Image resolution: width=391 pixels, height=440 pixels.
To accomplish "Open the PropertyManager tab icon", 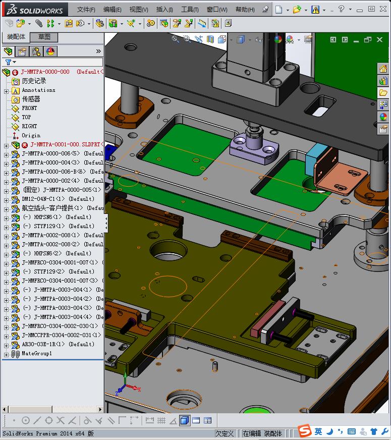I will [x=22, y=51].
